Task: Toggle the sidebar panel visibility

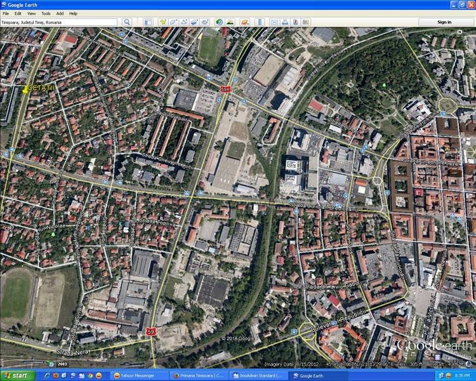Action: pyautogui.click(x=147, y=22)
